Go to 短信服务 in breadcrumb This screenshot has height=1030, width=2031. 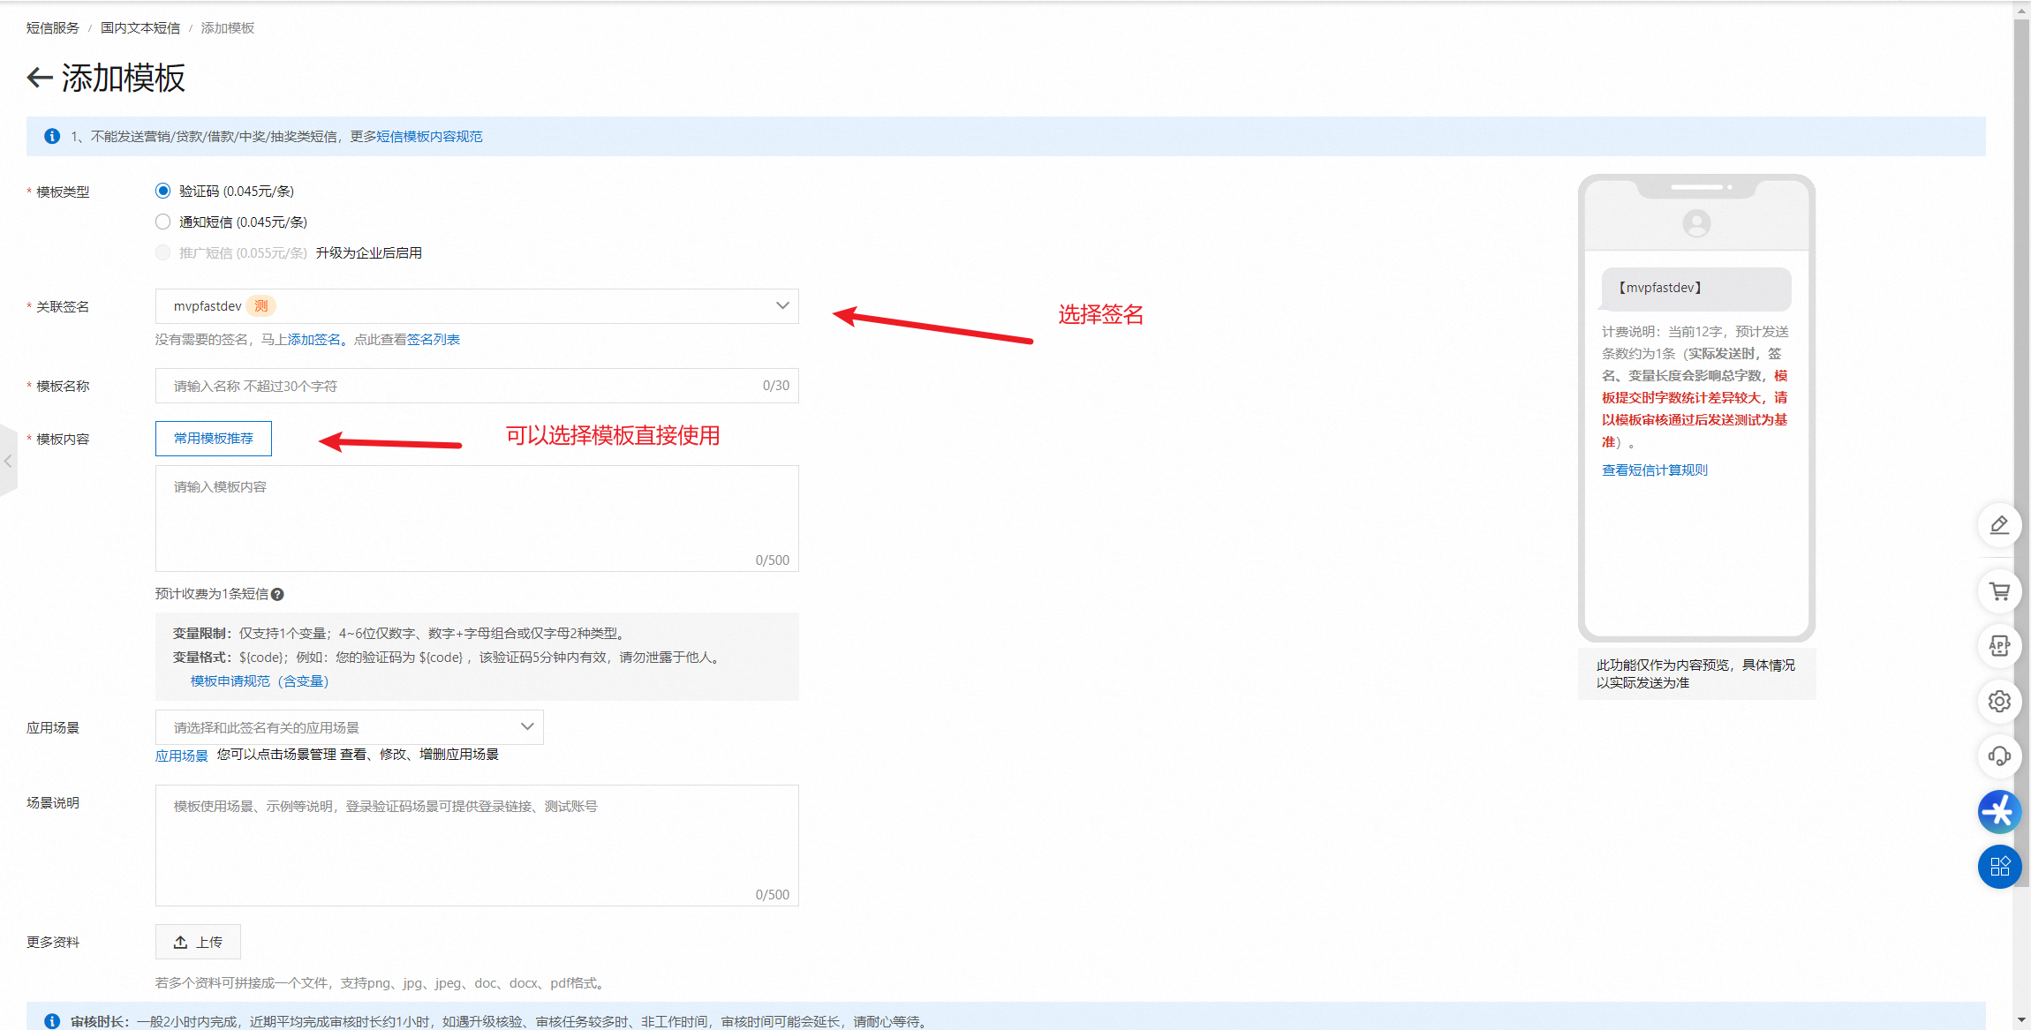tap(53, 28)
